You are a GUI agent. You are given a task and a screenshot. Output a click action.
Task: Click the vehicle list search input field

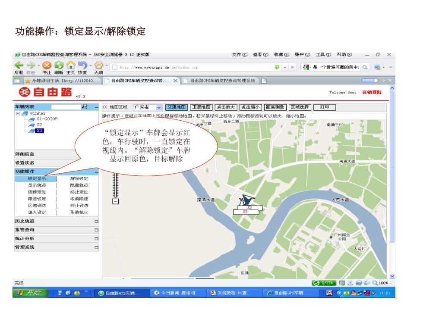pyautogui.click(x=66, y=107)
